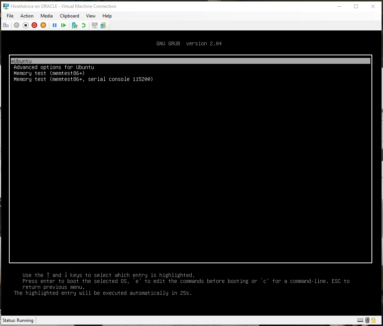
Task: Reset the VM with the green play icon
Action: 64,25
